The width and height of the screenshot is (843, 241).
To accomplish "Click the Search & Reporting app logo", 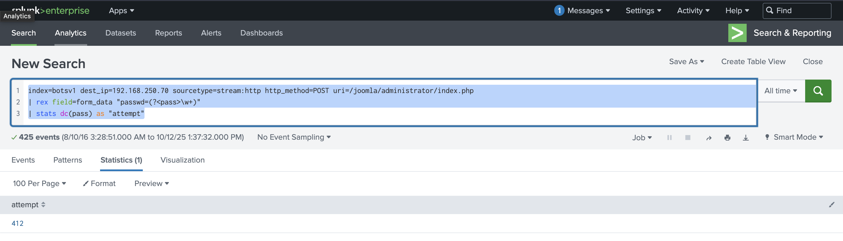I will point(737,33).
